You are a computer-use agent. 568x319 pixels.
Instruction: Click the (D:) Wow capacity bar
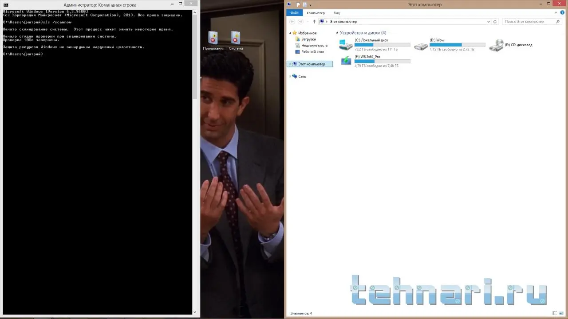click(x=458, y=45)
